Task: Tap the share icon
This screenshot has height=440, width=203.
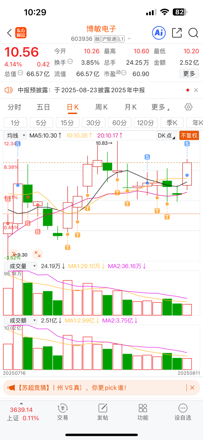Action: pyautogui.click(x=177, y=33)
